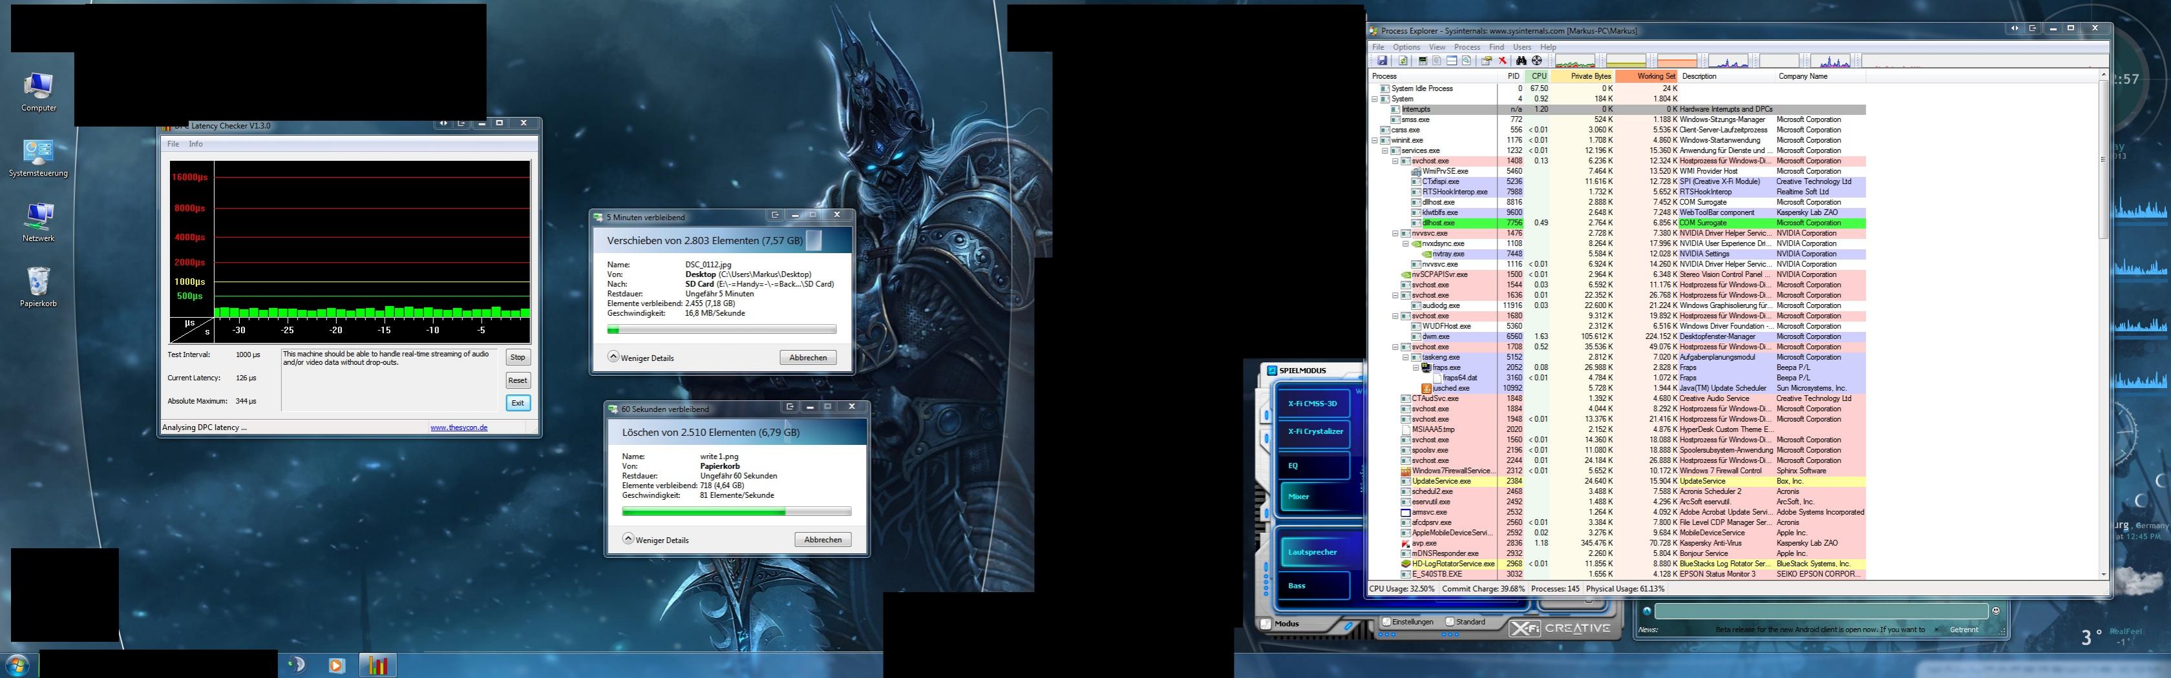Click the Löschen progress bar
The width and height of the screenshot is (2171, 678).
(737, 511)
